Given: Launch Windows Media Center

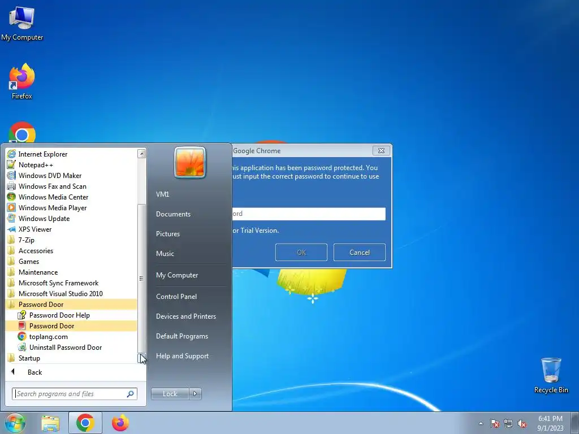Looking at the screenshot, I should click(x=71, y=197).
